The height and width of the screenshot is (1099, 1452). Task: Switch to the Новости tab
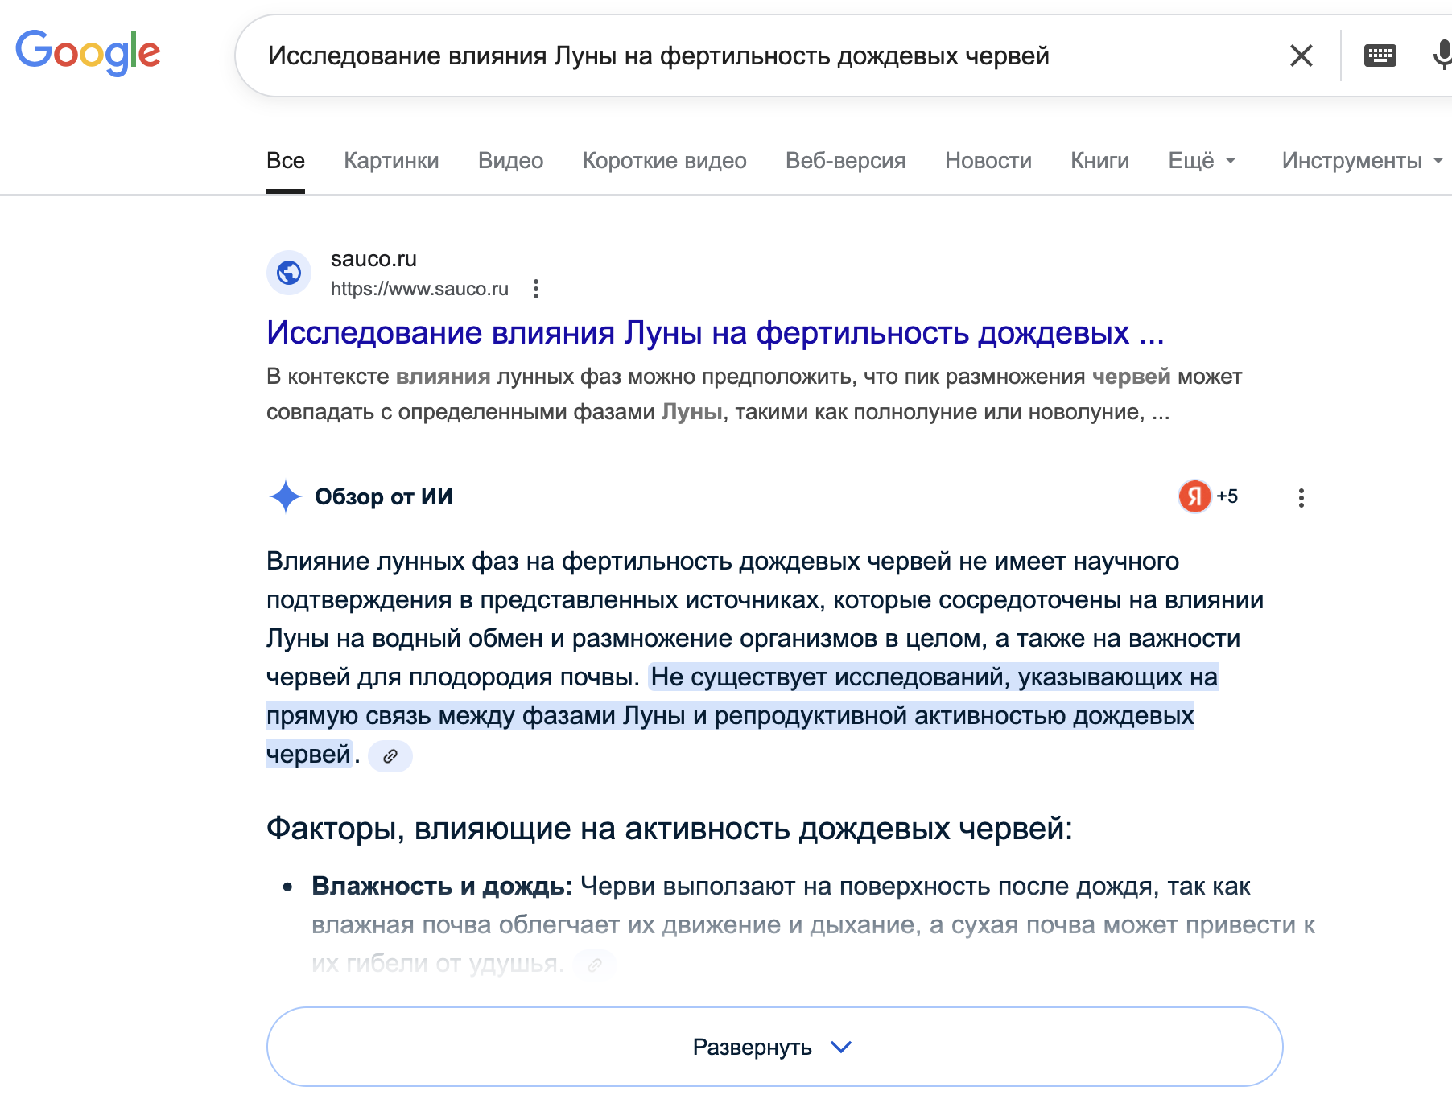point(988,161)
